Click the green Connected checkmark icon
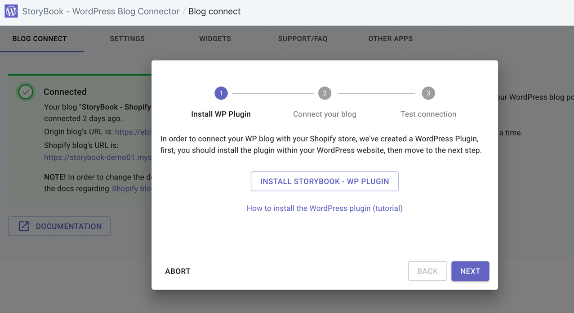 click(26, 92)
